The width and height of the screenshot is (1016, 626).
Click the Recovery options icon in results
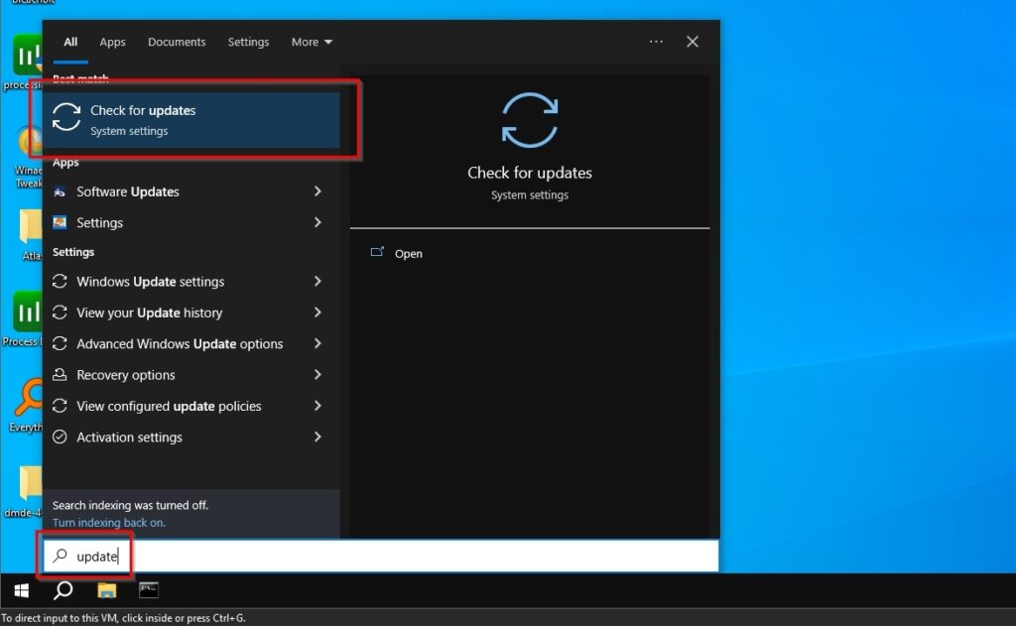pyautogui.click(x=61, y=375)
